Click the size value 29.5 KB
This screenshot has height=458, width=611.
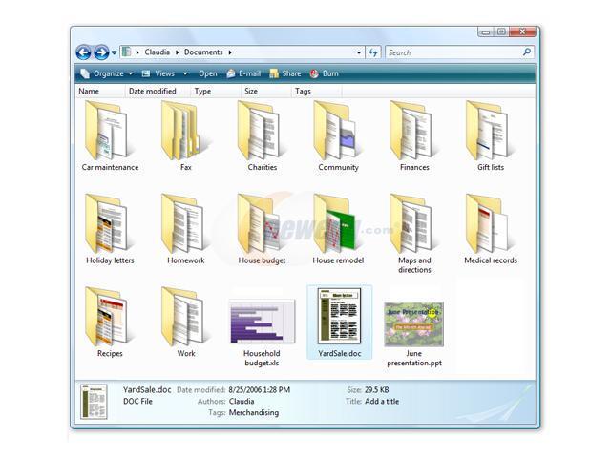pos(376,390)
